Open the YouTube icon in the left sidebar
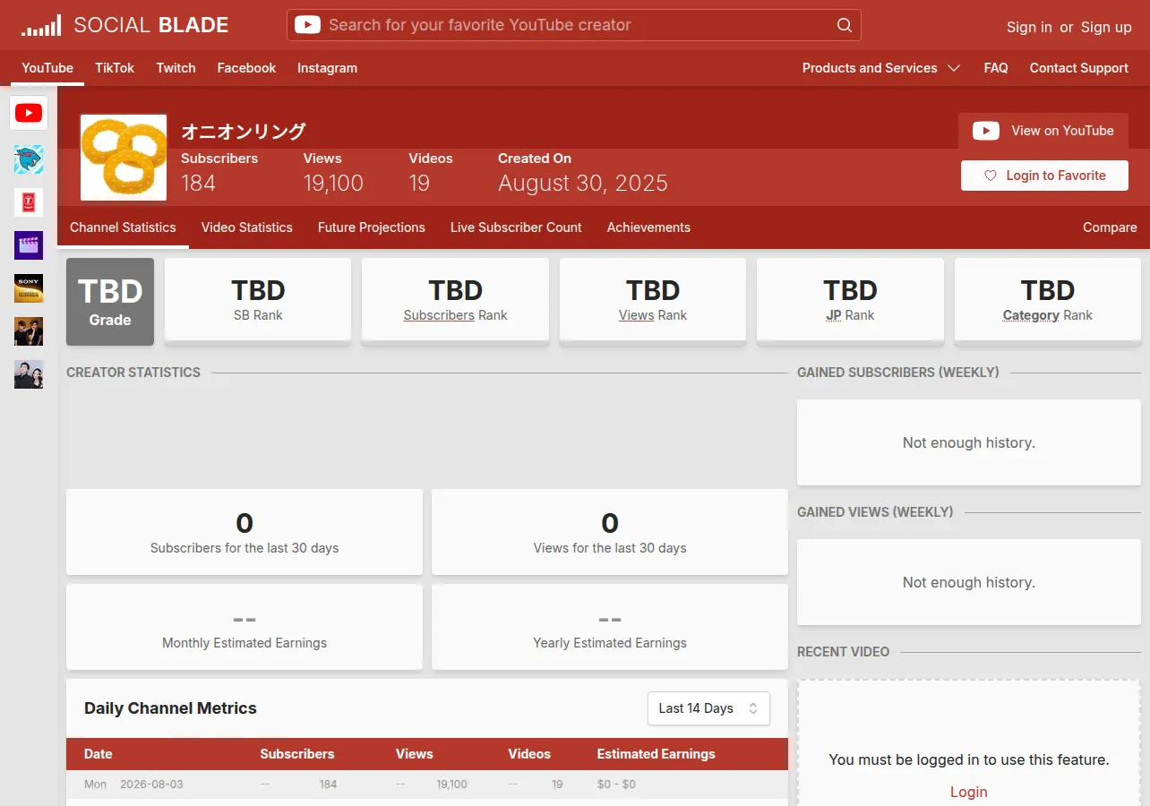This screenshot has height=806, width=1150. [x=29, y=113]
